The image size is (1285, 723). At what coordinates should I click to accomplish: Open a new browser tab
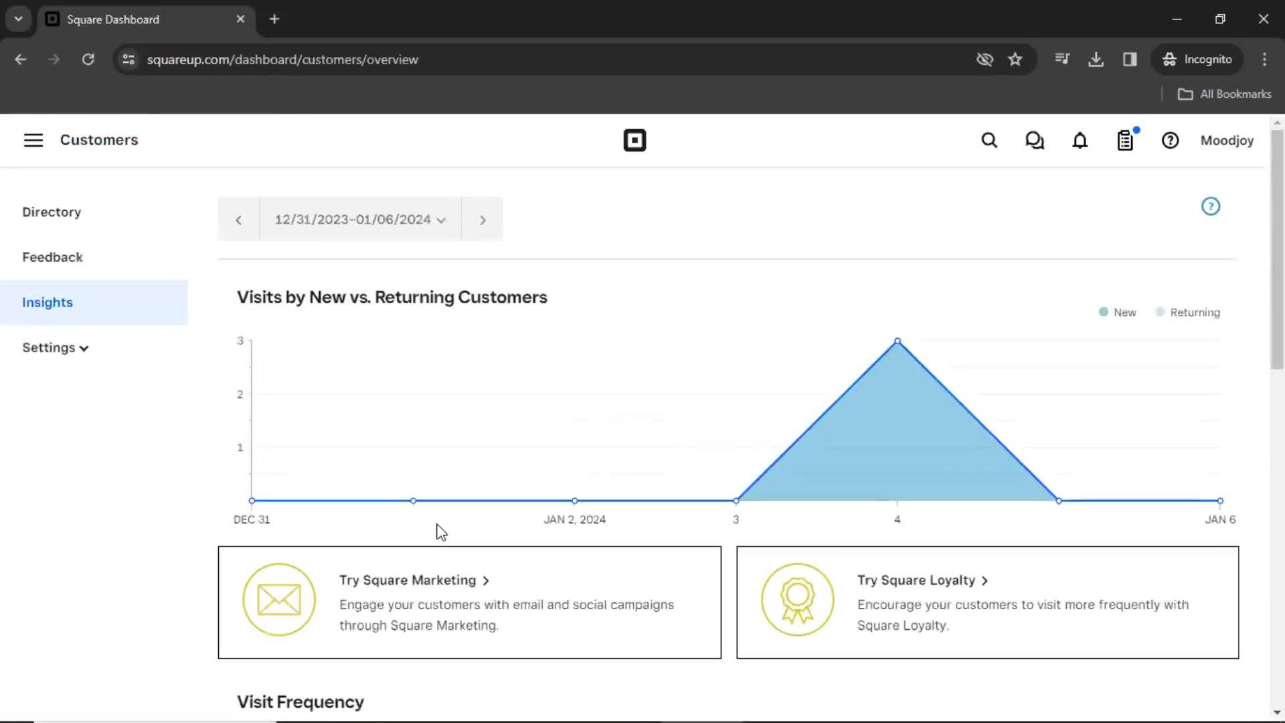pos(274,19)
